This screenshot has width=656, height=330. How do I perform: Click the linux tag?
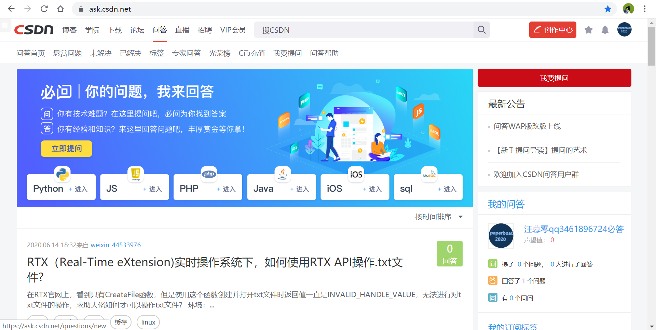tap(148, 322)
